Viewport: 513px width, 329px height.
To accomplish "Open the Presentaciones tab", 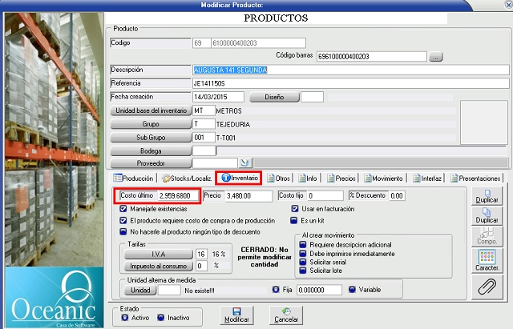I will [x=475, y=178].
